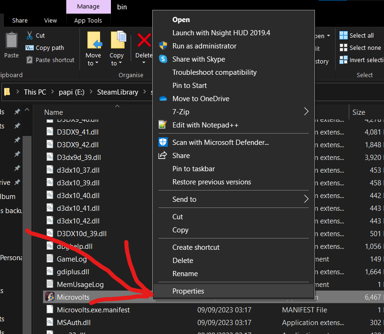Click the Paste shortcut icon
This screenshot has height=334, width=384.
30,60
